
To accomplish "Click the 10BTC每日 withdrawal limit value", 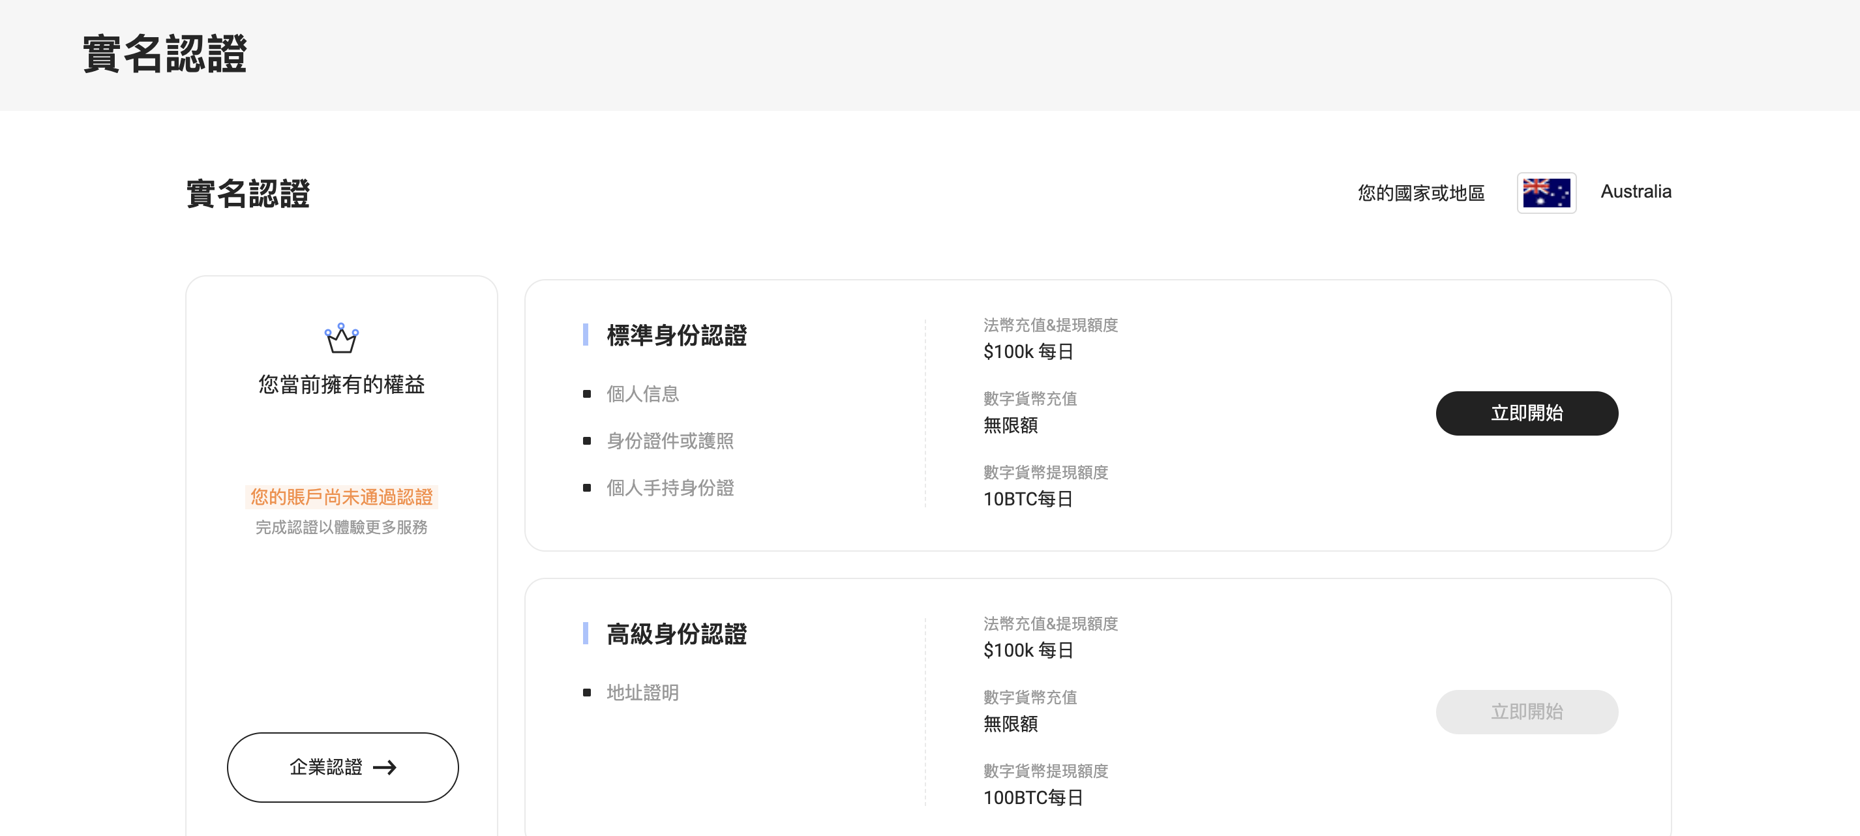I will pyautogui.click(x=1027, y=499).
